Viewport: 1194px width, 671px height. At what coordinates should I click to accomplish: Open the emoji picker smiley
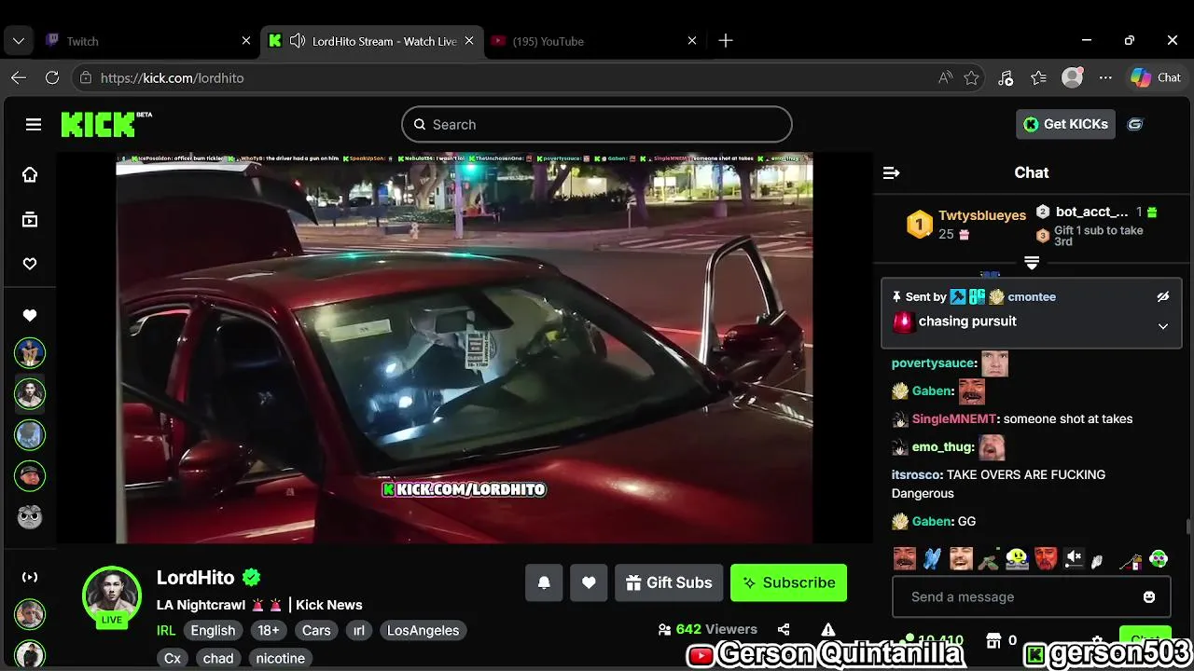click(1149, 596)
